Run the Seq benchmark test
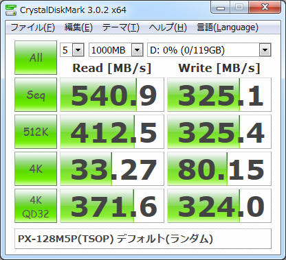The height and width of the screenshot is (260, 286). pos(36,95)
